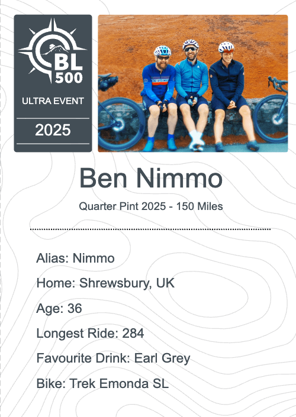The image size is (296, 417).
Task: Select the Quarter Pint 2025 - 150 Miles subtitle
Action: [150, 206]
